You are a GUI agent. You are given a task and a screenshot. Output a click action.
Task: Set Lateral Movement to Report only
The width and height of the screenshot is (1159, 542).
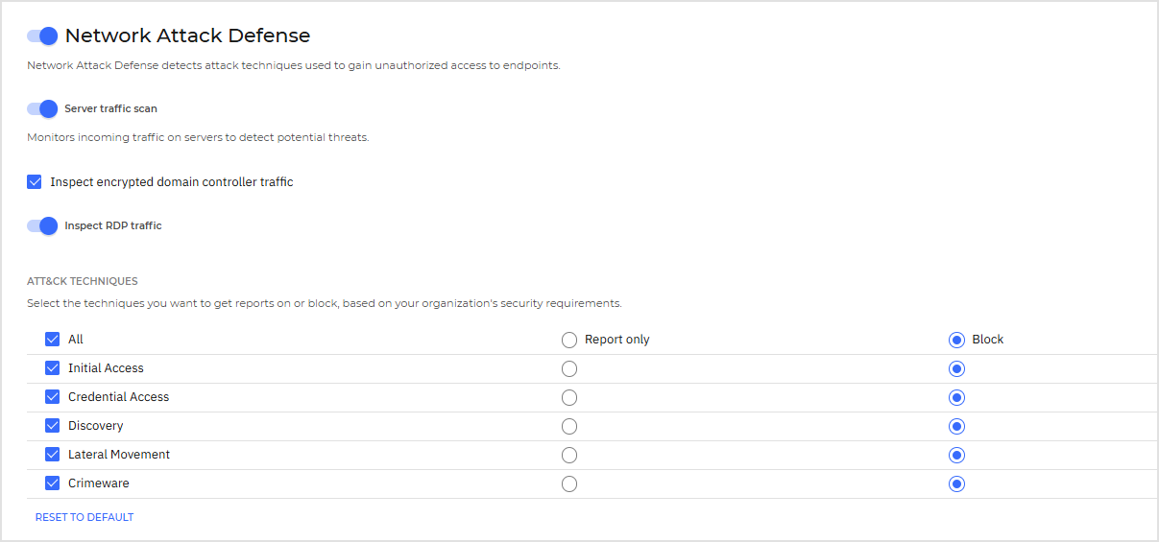pos(569,456)
